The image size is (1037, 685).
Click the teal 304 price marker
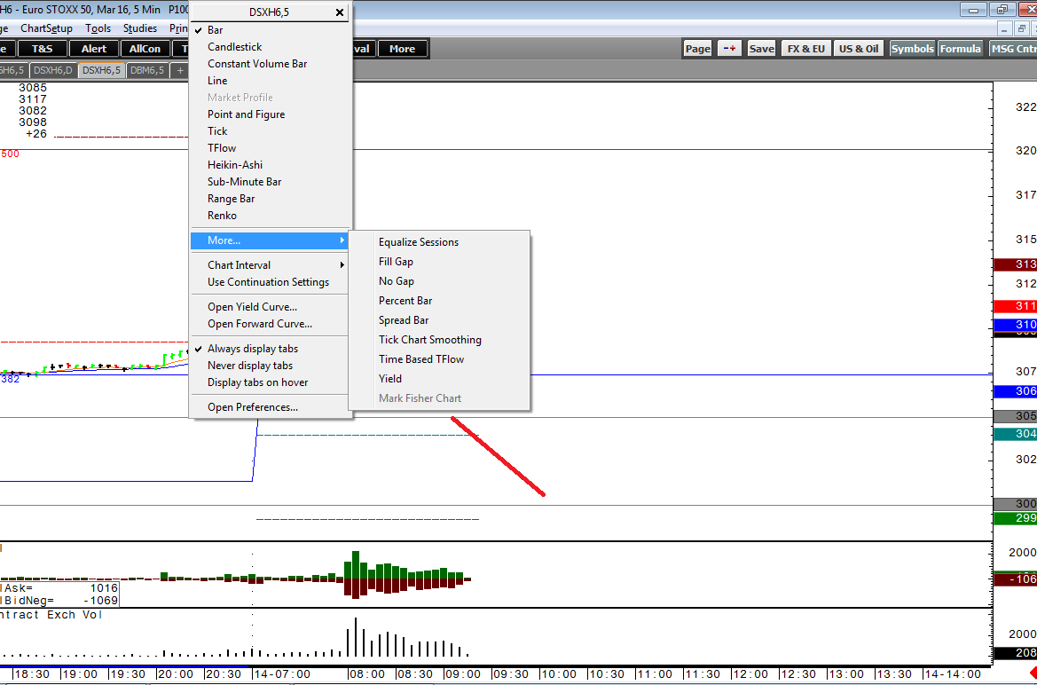[x=1015, y=434]
